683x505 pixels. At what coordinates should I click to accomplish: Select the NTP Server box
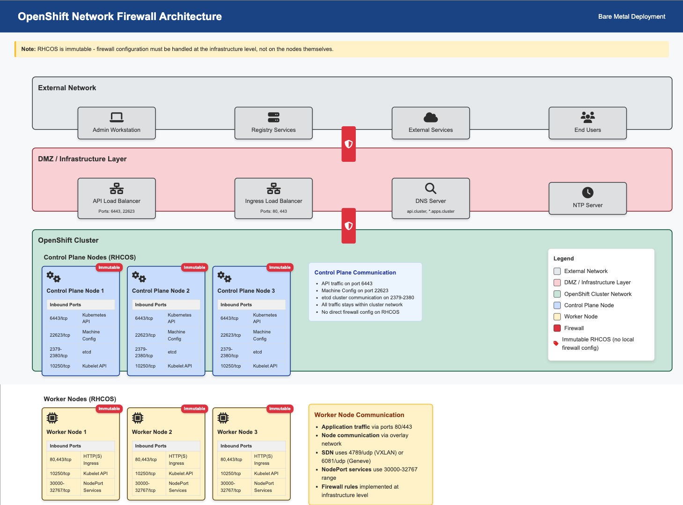[588, 198]
